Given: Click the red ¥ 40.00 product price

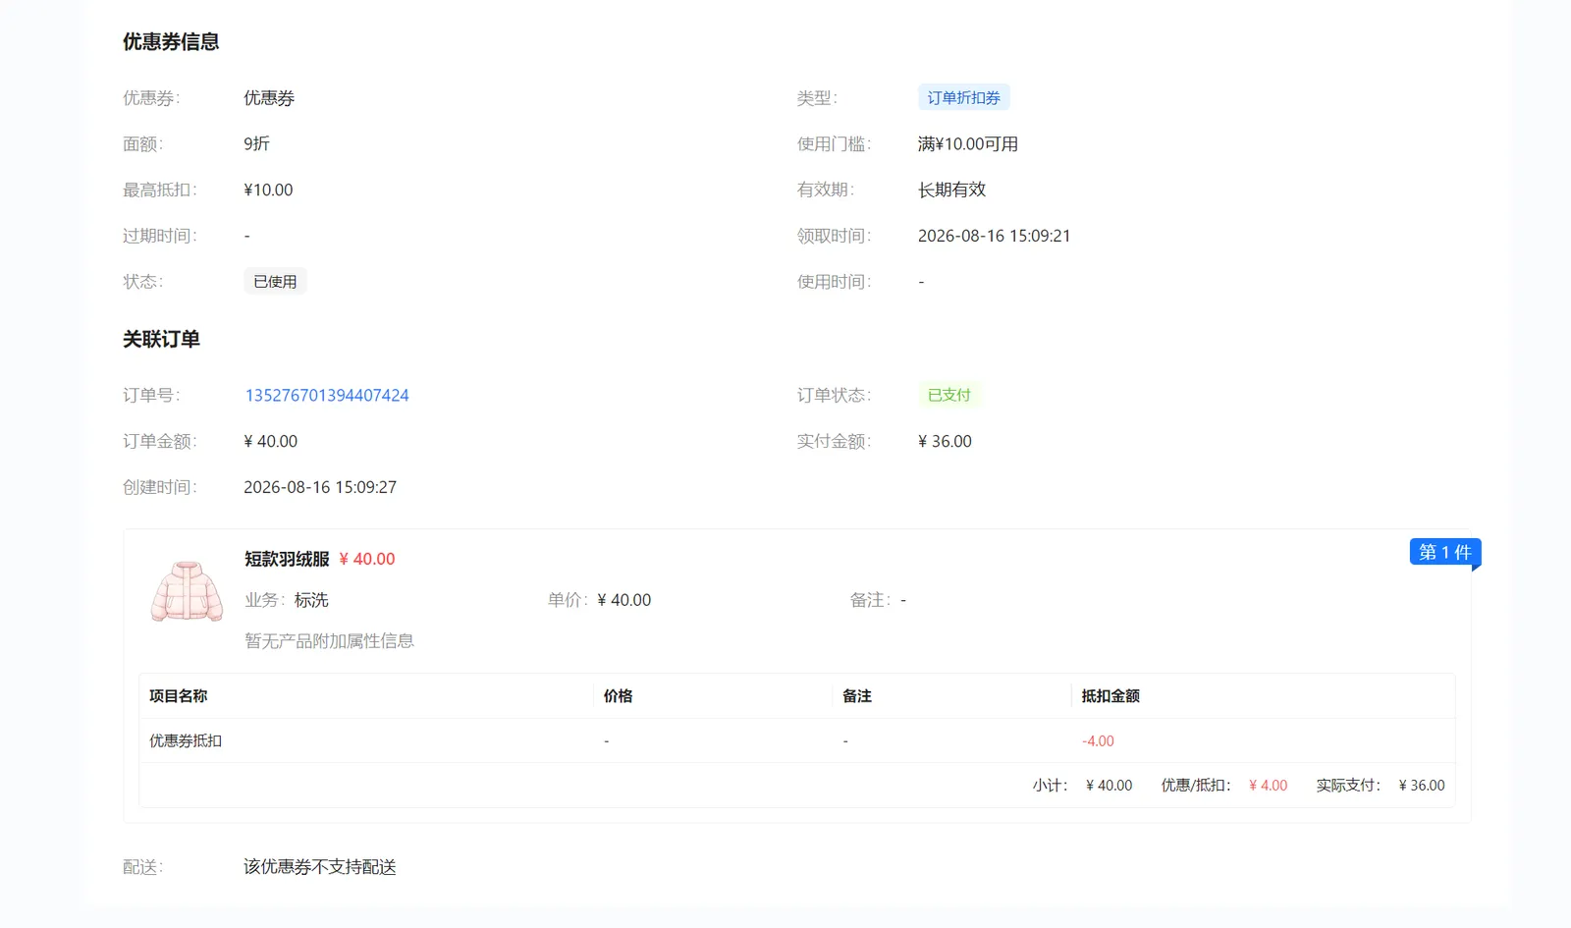Looking at the screenshot, I should click(367, 559).
